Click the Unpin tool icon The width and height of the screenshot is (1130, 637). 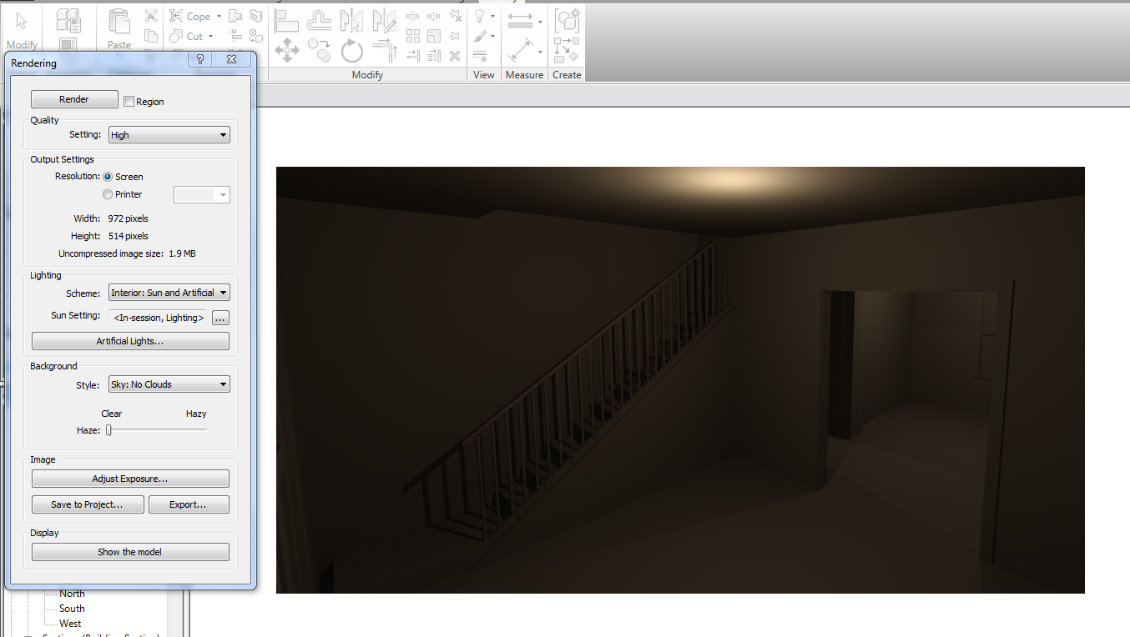pyautogui.click(x=455, y=16)
